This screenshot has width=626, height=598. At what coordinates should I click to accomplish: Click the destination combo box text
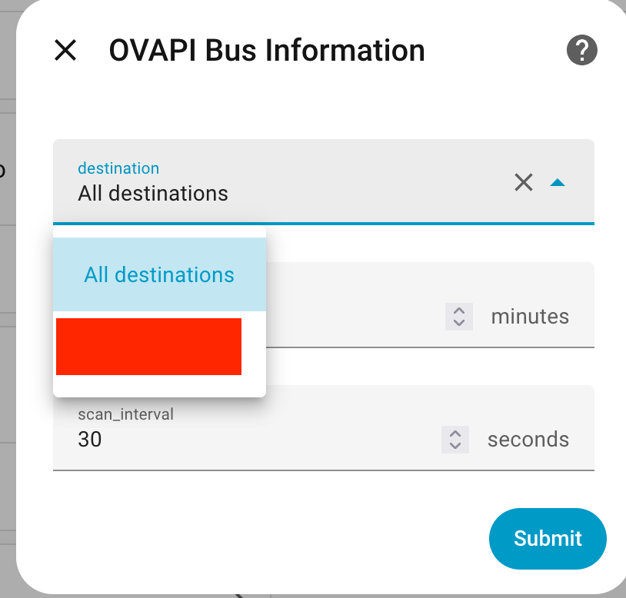click(x=153, y=193)
